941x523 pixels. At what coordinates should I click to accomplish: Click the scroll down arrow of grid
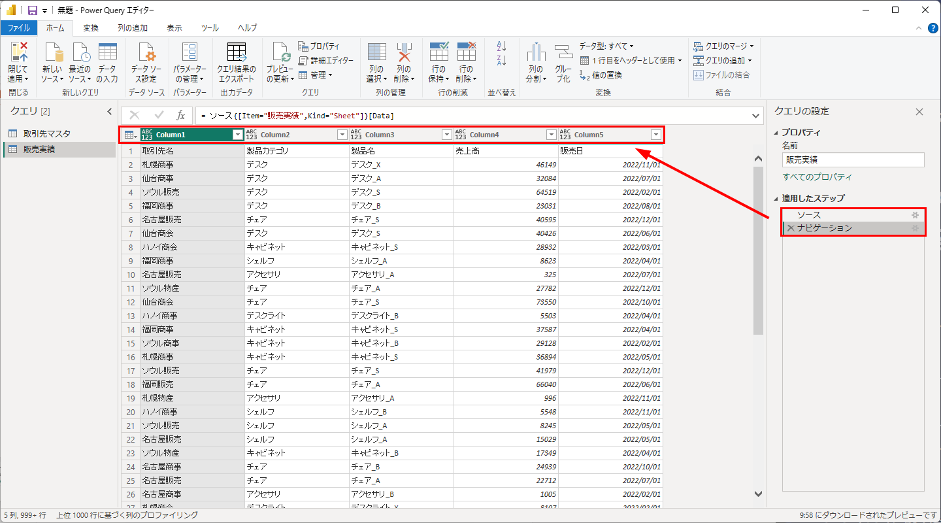pos(758,494)
